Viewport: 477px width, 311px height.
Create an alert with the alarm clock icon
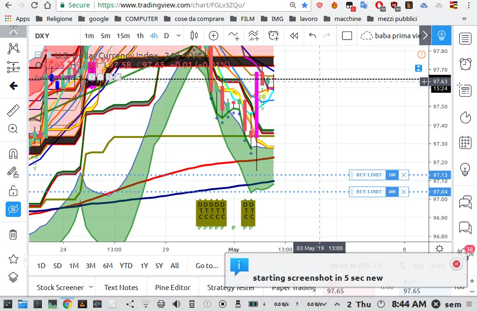coord(274,36)
